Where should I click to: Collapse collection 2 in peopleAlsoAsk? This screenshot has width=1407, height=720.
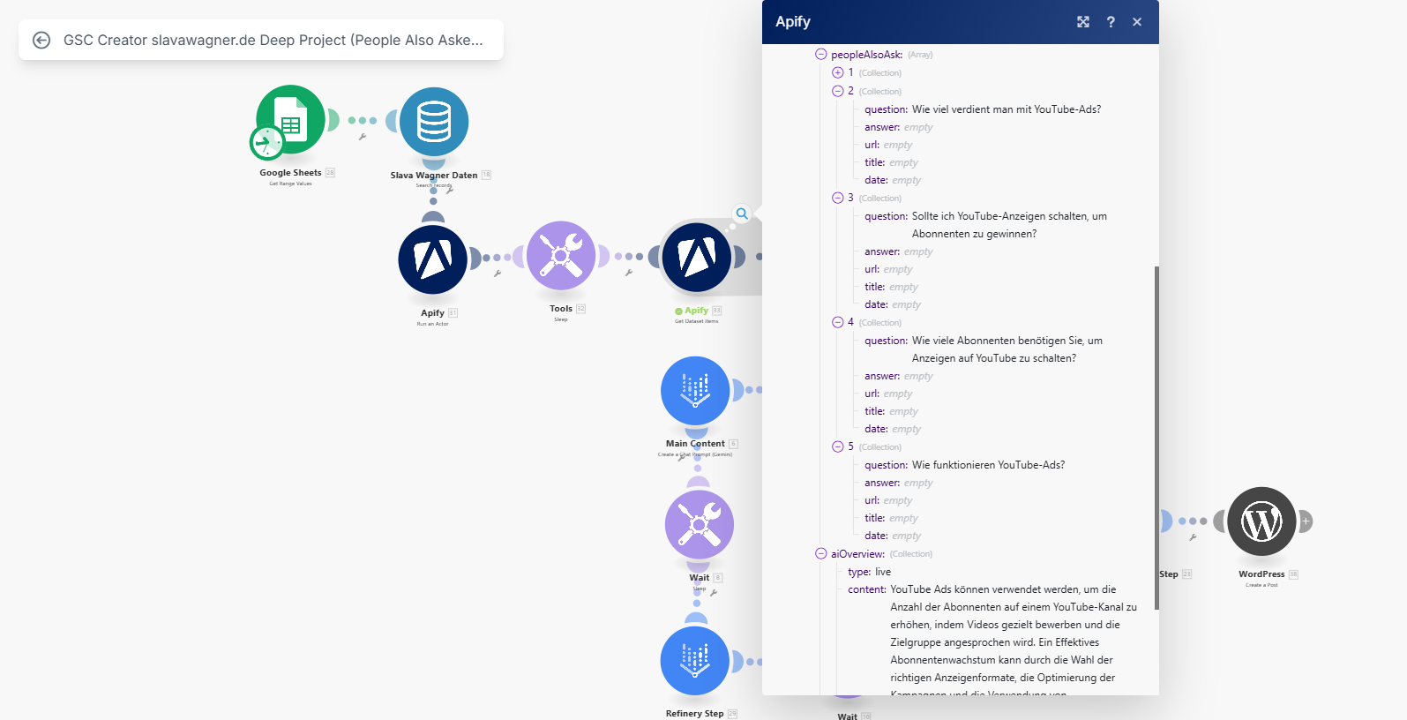pos(837,91)
